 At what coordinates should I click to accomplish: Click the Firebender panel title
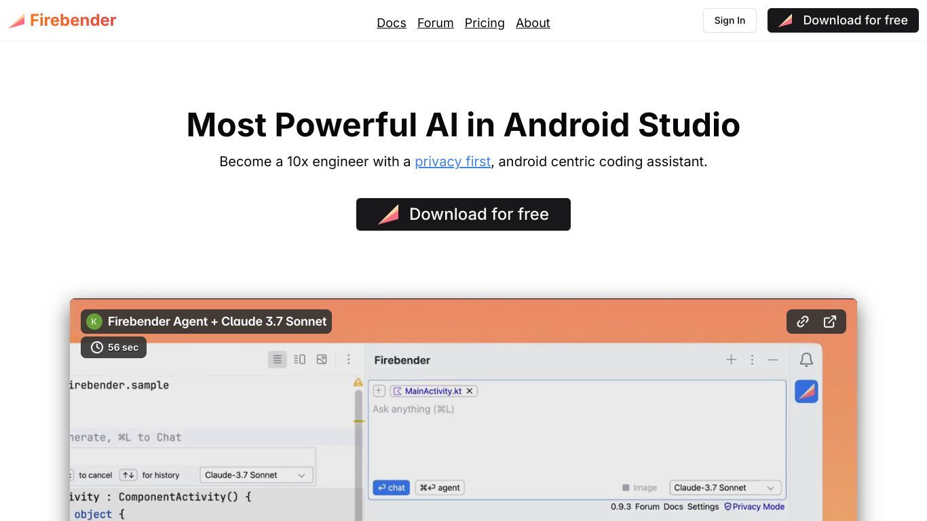tap(402, 360)
